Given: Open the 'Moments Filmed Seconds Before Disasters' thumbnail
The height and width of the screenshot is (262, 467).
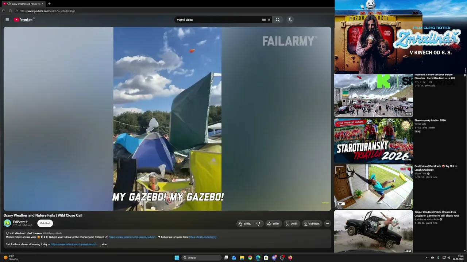Looking at the screenshot, I should click(x=374, y=95).
